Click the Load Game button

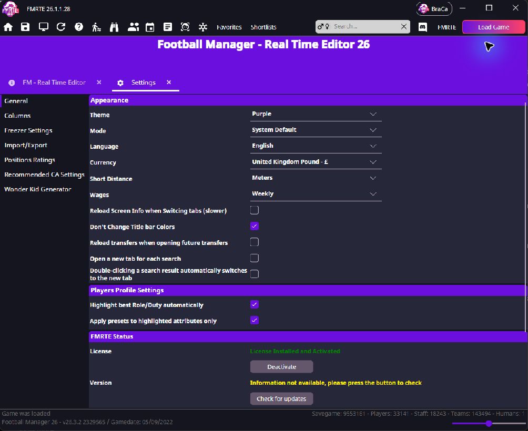pyautogui.click(x=493, y=27)
